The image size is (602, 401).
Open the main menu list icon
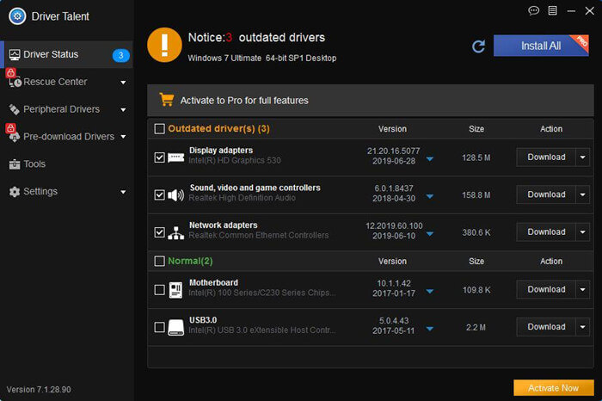click(x=552, y=10)
